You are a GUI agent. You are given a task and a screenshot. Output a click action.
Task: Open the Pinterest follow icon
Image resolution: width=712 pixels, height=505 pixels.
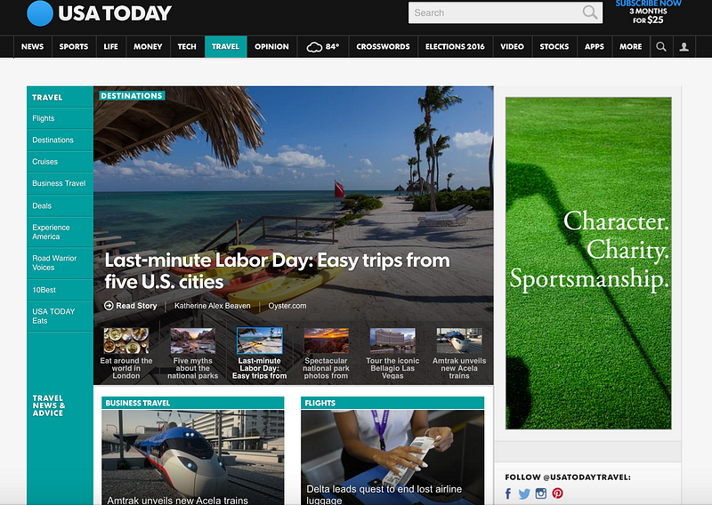(558, 493)
